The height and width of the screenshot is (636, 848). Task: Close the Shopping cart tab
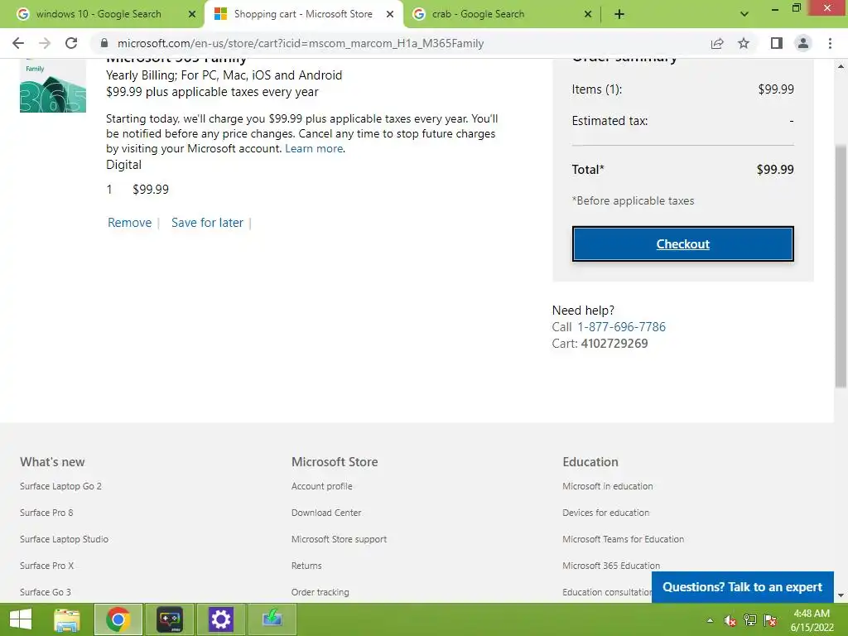pyautogui.click(x=390, y=14)
